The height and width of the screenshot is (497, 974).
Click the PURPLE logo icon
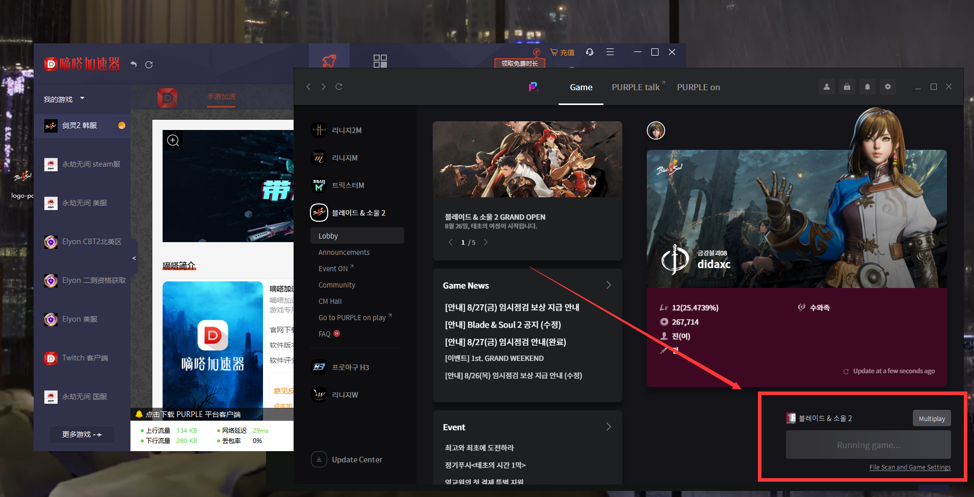pyautogui.click(x=533, y=87)
